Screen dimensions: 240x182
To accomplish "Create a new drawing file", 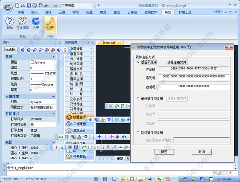I will click(x=17, y=6).
